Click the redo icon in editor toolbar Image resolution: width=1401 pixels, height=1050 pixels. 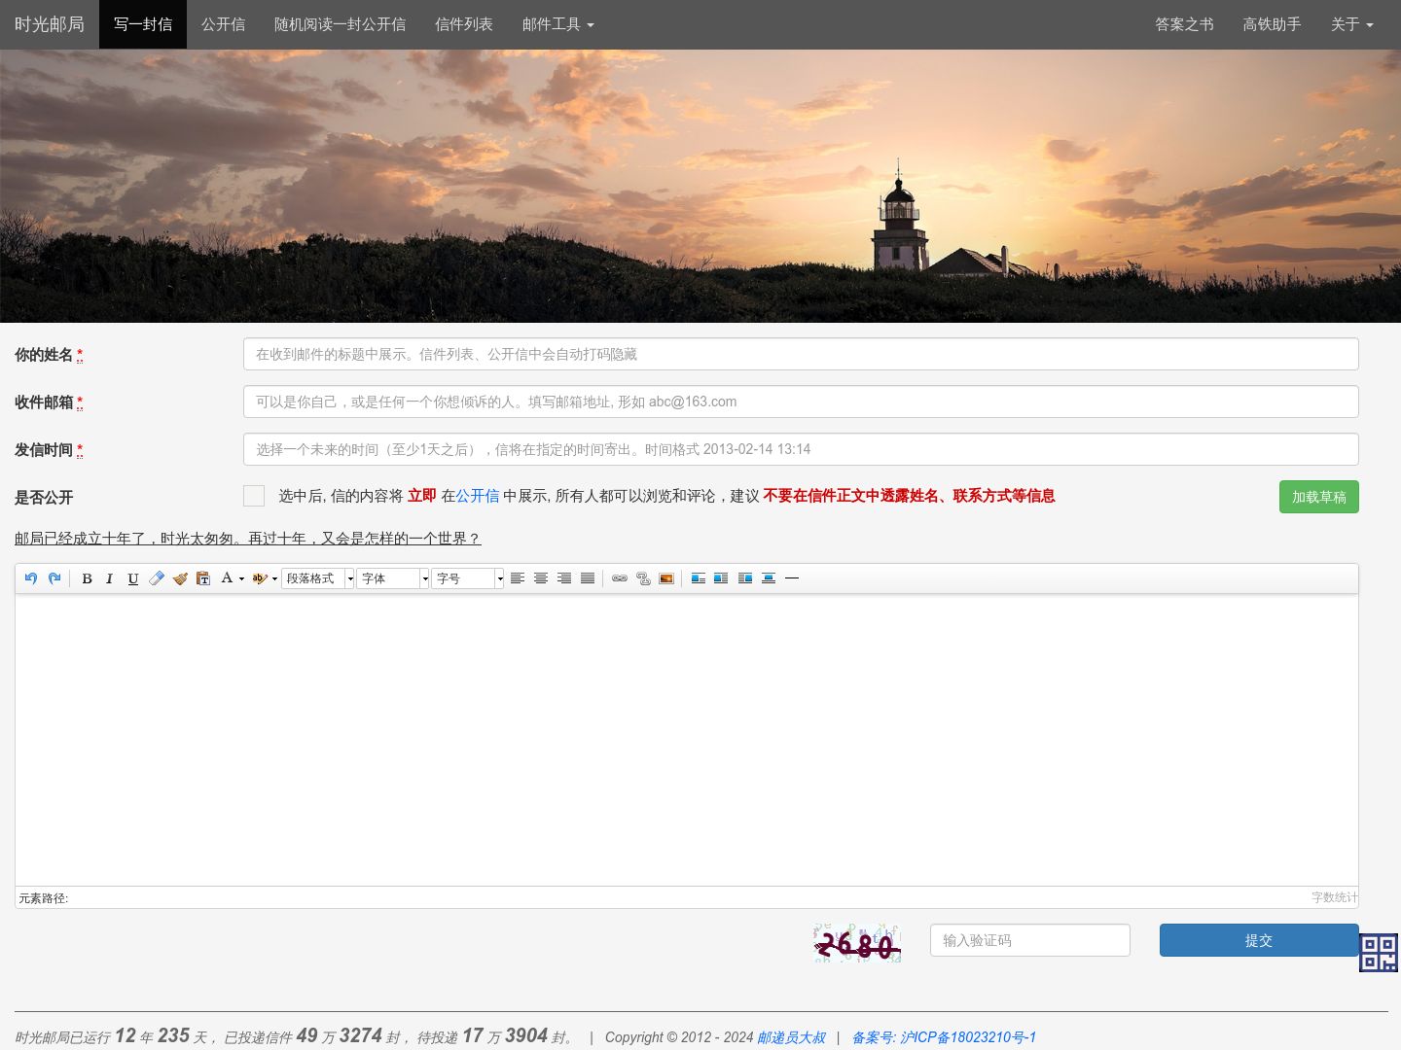click(54, 578)
